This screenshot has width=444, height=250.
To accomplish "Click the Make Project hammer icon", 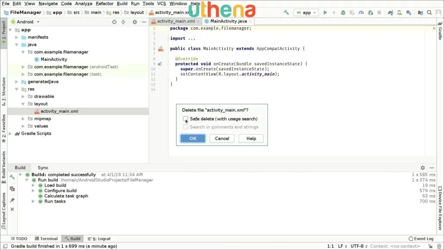I will [286, 13].
